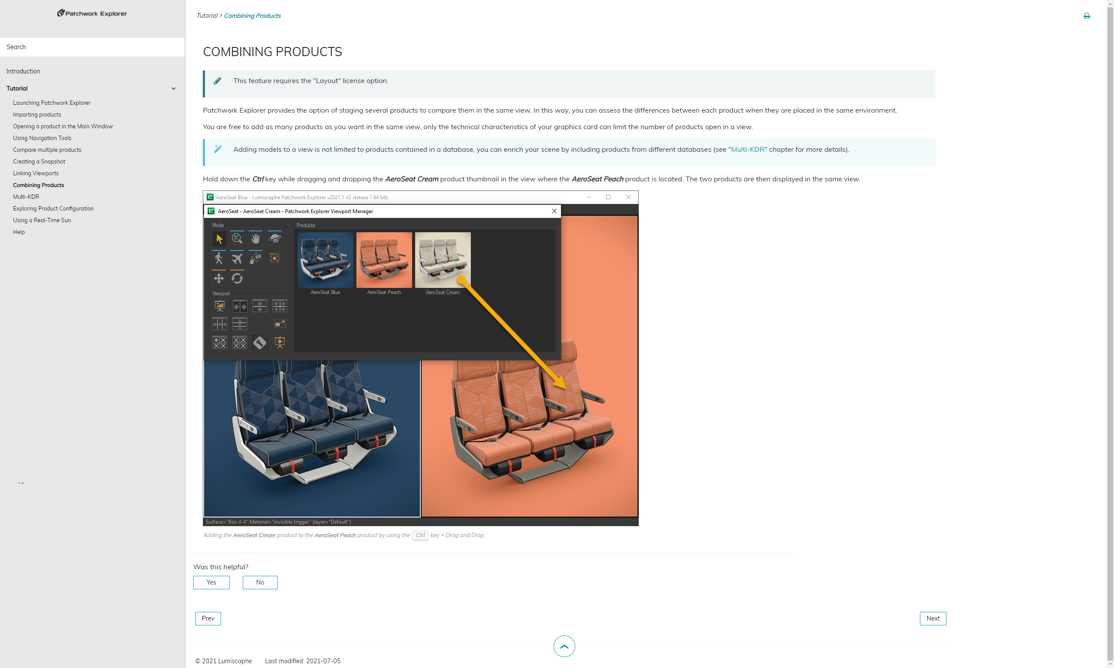The height and width of the screenshot is (668, 1114).
Task: Go to Launching Patchwork Explorer
Action: tap(52, 103)
